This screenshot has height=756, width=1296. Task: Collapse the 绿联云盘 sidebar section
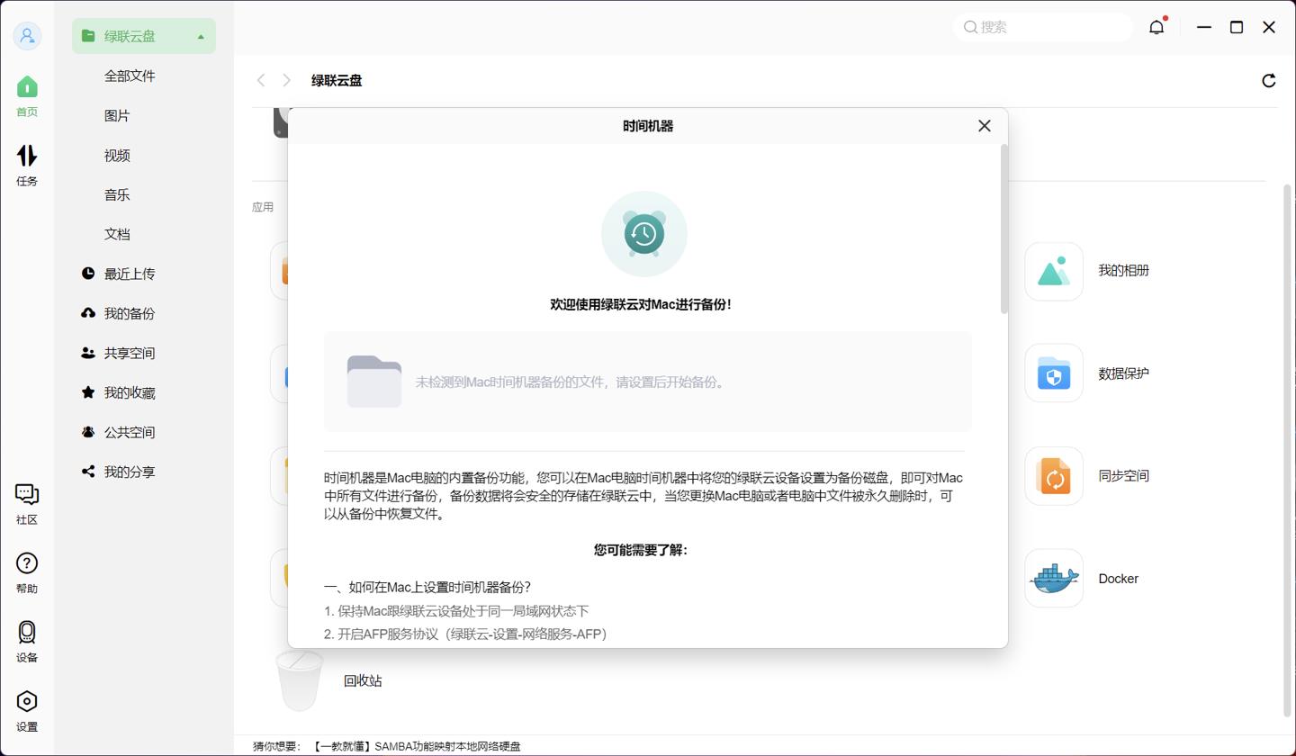(x=200, y=36)
